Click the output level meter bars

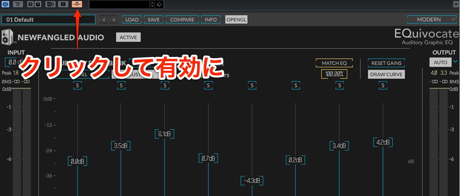pos(439,142)
